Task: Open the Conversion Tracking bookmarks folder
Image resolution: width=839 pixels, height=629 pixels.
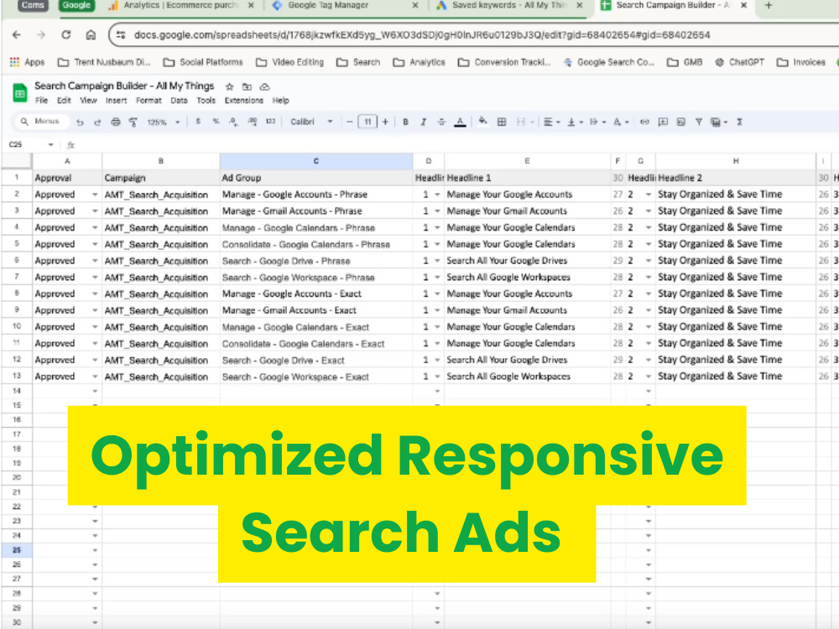Action: pyautogui.click(x=504, y=62)
